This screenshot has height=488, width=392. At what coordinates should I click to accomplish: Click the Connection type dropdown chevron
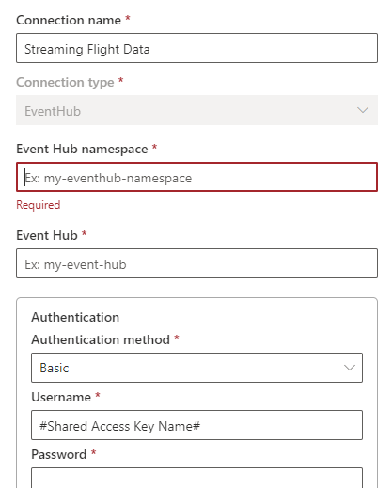click(363, 110)
